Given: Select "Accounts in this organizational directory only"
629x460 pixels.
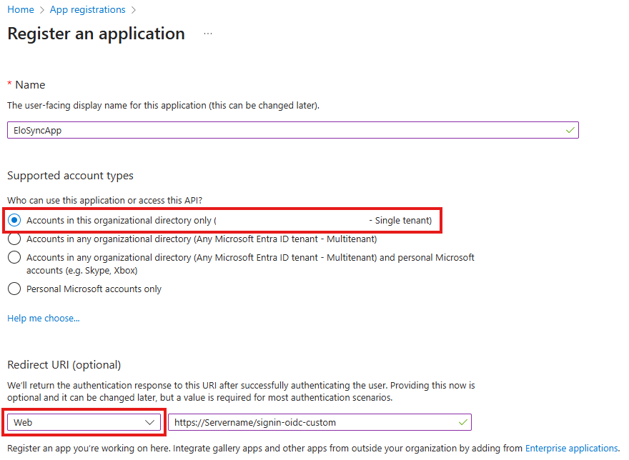Looking at the screenshot, I should pyautogui.click(x=15, y=220).
